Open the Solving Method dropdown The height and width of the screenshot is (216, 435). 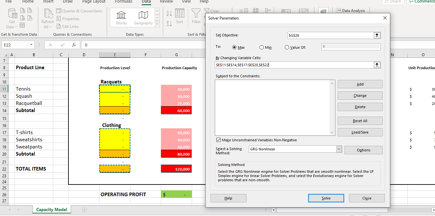(339, 149)
